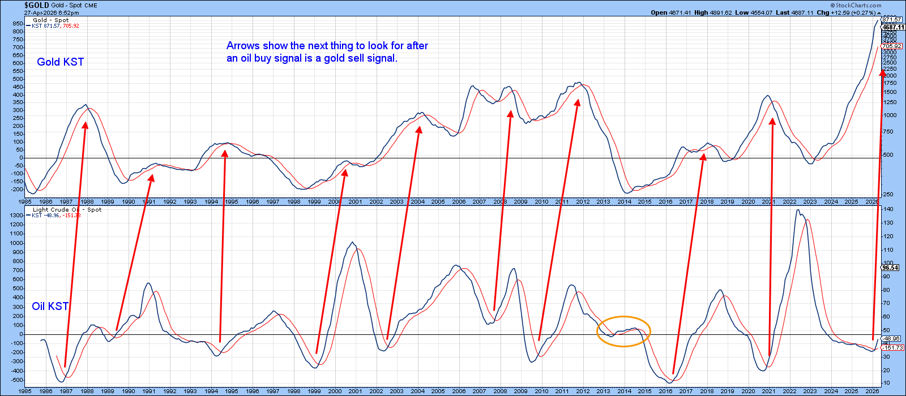Click the 450 label on gold KST left axis
This screenshot has height=396, width=906.
coord(18,87)
